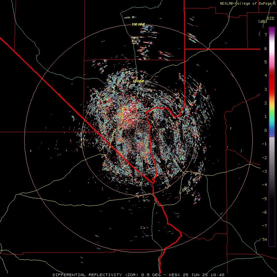277x277 pixels.
Task: Click the -6 value on the color scale
Action: tap(264, 212)
